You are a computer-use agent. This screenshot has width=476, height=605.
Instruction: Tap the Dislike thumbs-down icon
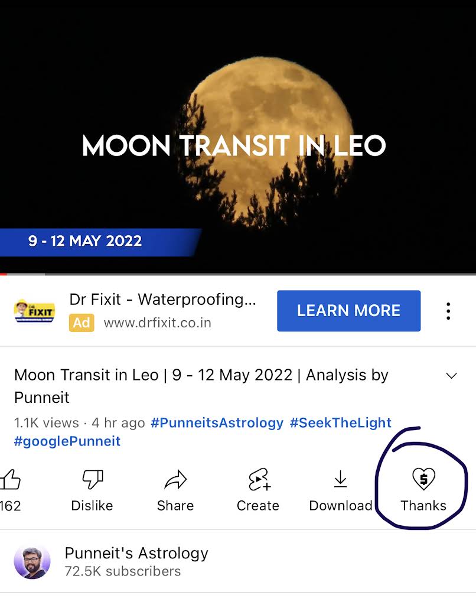click(92, 480)
